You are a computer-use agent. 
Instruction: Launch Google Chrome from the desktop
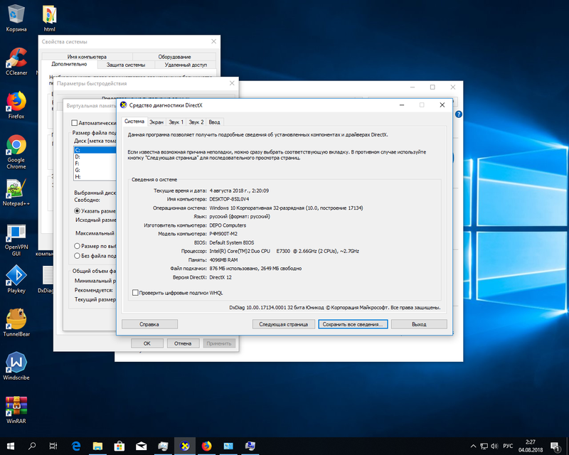click(x=16, y=151)
